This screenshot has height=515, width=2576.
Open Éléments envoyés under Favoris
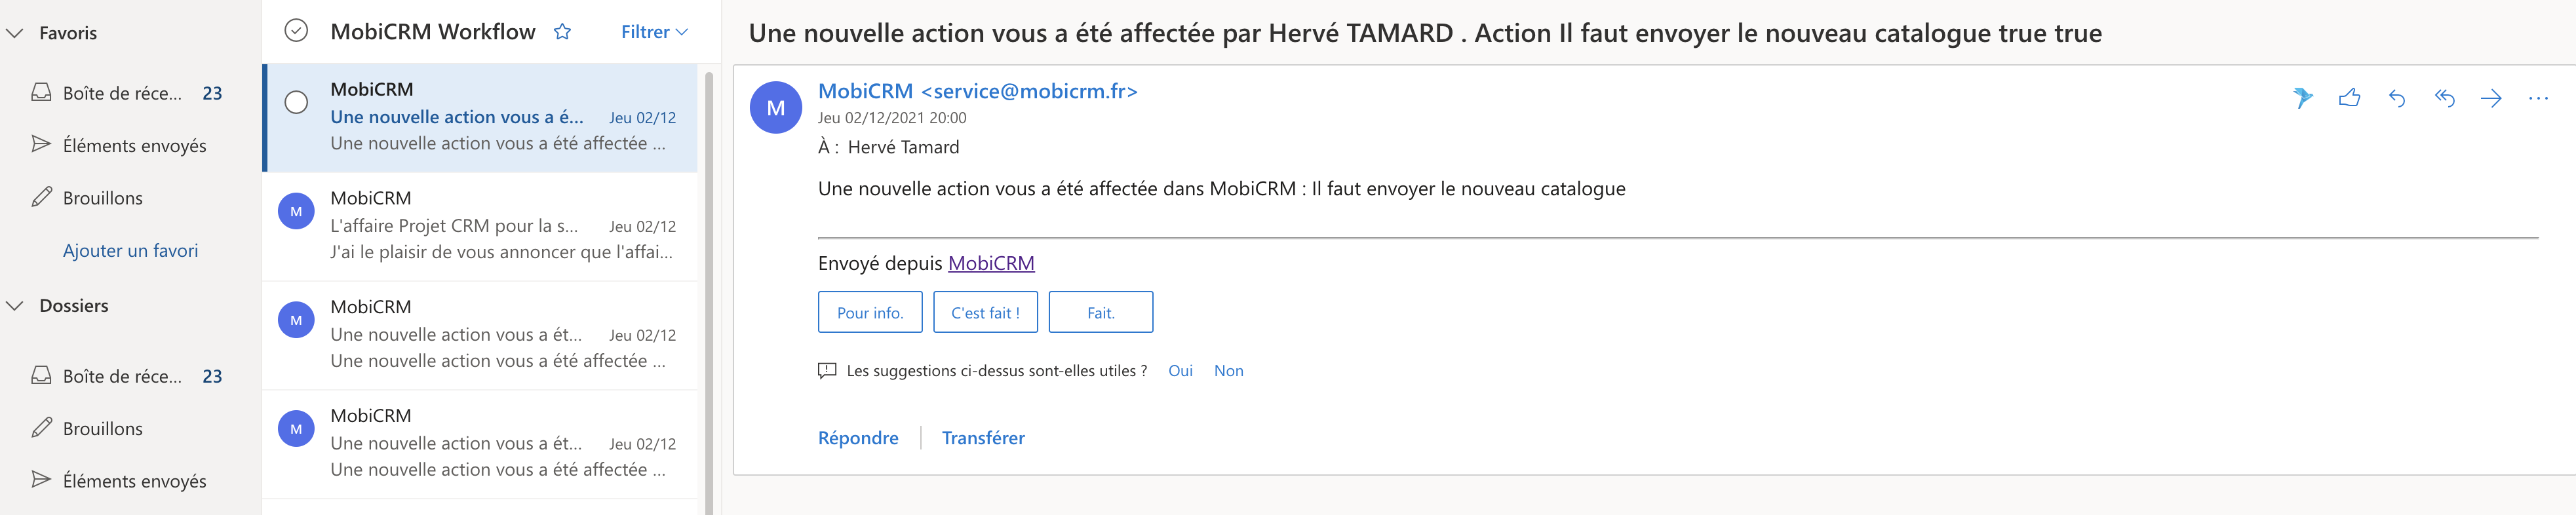[134, 146]
